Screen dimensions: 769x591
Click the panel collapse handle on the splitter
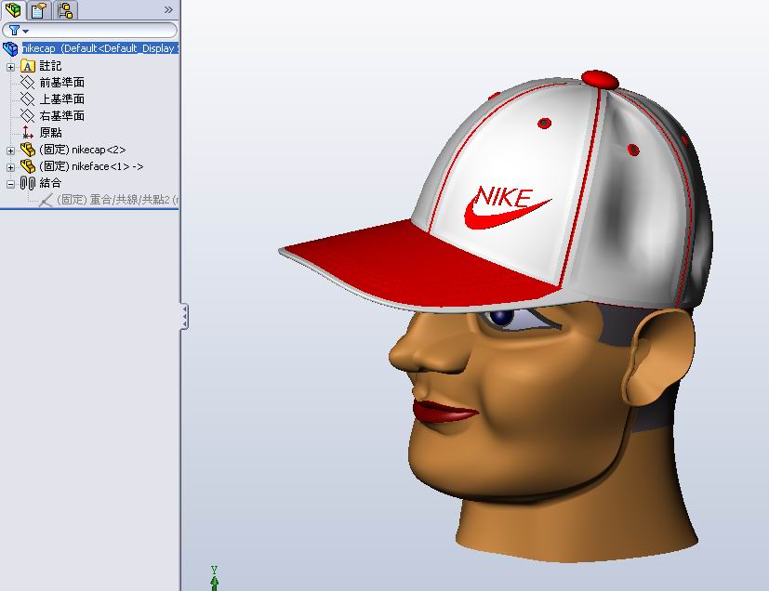[x=184, y=316]
